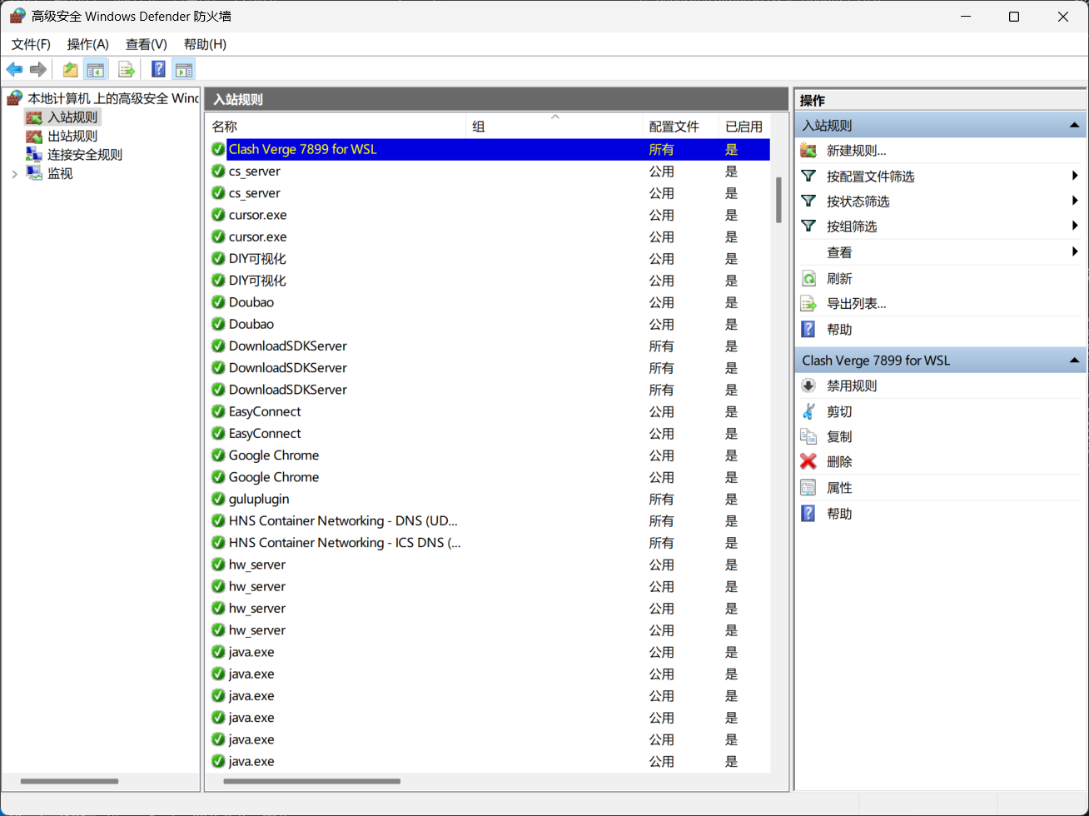Open the 按状态筛选 submenu arrow
1089x816 pixels.
click(x=1076, y=201)
